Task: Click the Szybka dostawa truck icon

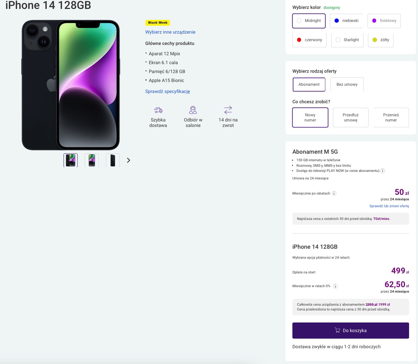Action: coord(158,110)
